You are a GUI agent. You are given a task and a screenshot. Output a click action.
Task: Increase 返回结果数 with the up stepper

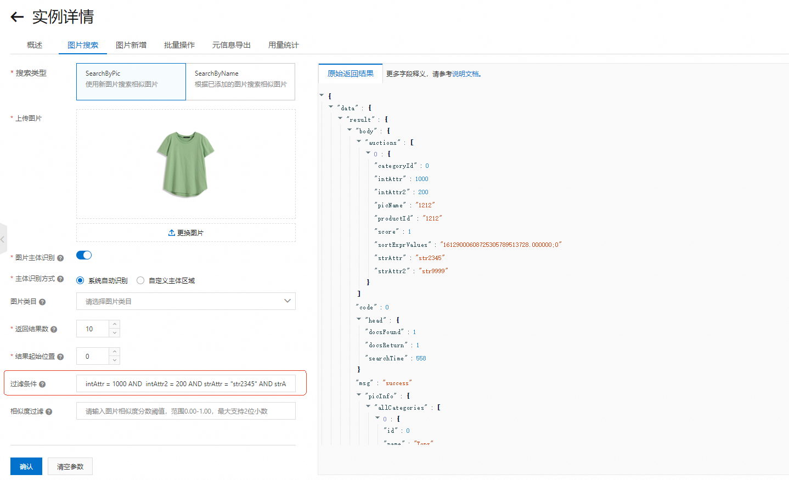(115, 325)
